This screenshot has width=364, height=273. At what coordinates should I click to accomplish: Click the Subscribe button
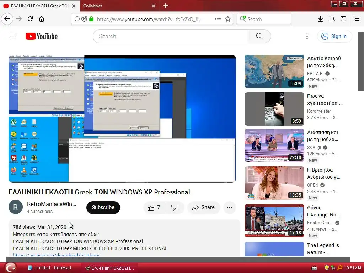point(103,207)
